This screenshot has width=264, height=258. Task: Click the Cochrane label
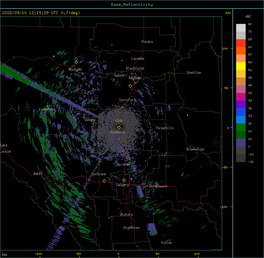coord(99,174)
